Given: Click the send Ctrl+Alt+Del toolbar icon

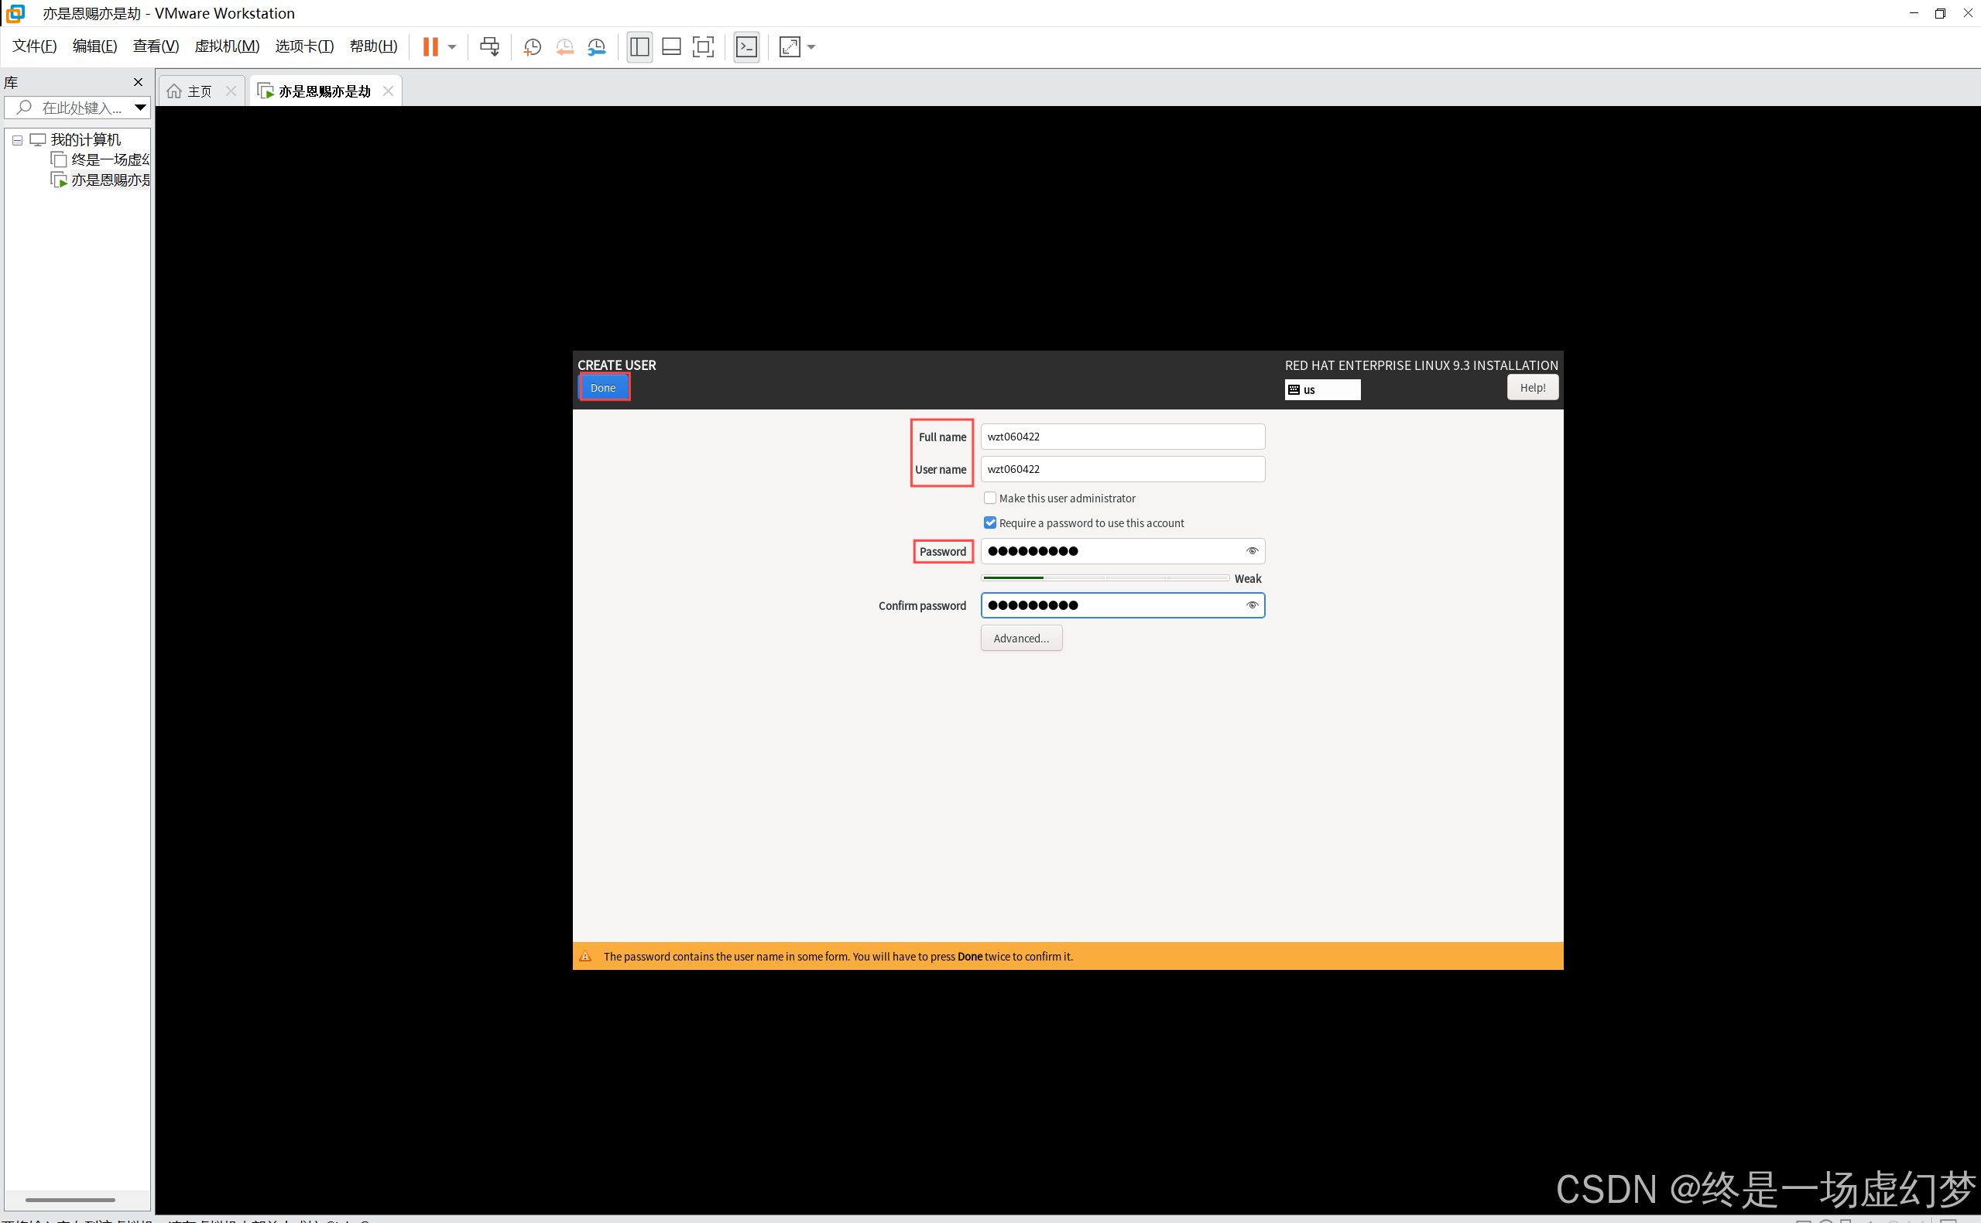Looking at the screenshot, I should [x=489, y=47].
